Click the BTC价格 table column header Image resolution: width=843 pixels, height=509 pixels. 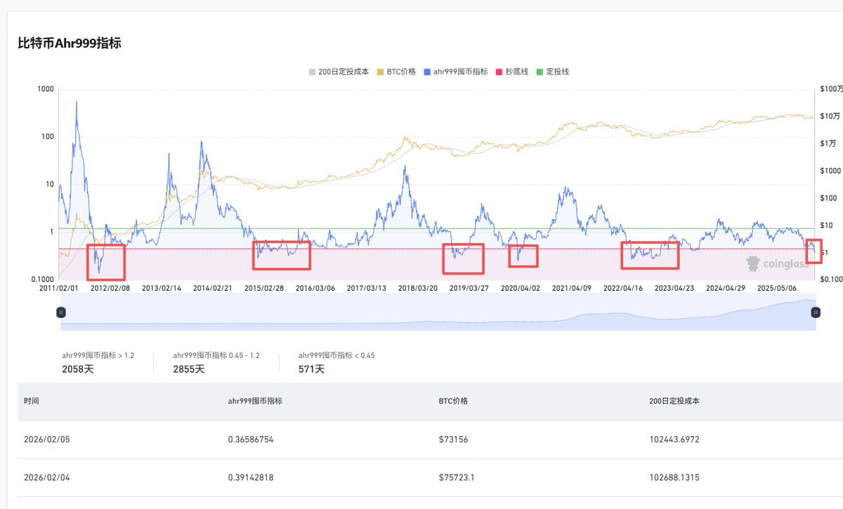[453, 401]
